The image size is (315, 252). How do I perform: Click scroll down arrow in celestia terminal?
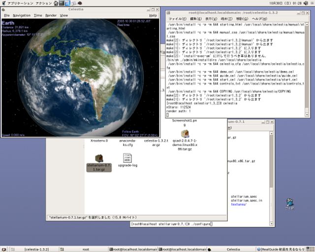point(307,115)
